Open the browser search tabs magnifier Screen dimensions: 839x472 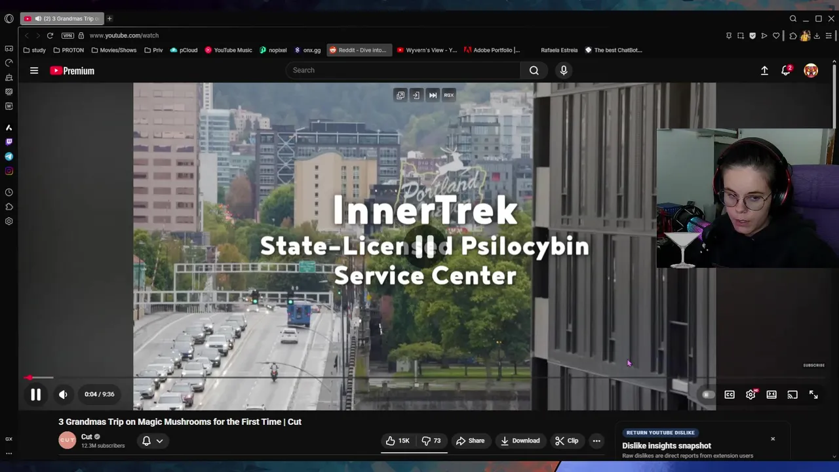[x=793, y=18]
